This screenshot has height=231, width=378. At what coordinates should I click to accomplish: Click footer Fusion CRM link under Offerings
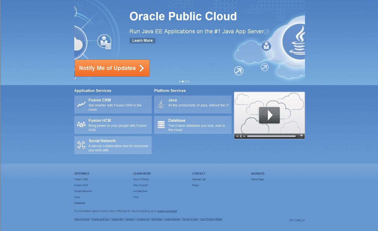[x=81, y=179]
